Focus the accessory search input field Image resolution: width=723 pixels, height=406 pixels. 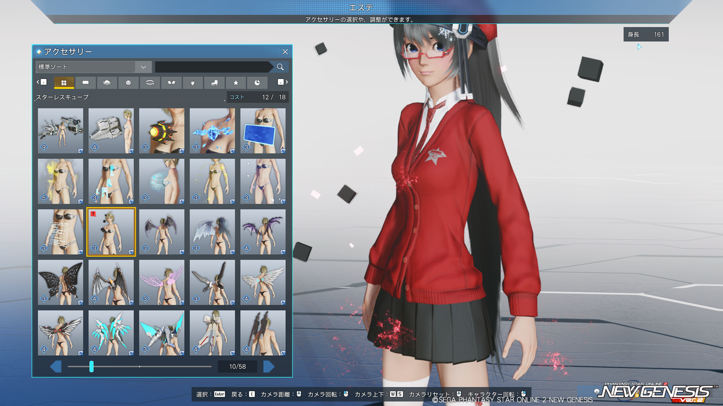click(x=214, y=67)
